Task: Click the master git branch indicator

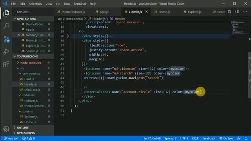Action: pyautogui.click(x=11, y=138)
